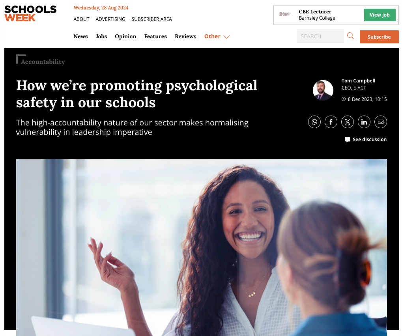Click the Barnsley College logo in ad
402x336 pixels.
284,14
